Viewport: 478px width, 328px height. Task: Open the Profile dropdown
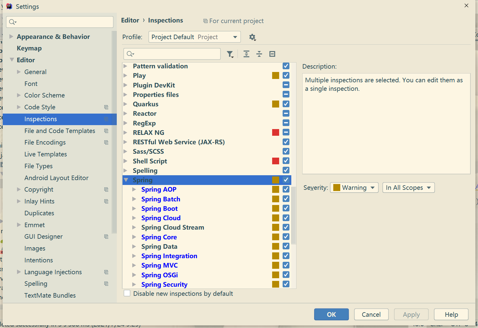(x=195, y=37)
